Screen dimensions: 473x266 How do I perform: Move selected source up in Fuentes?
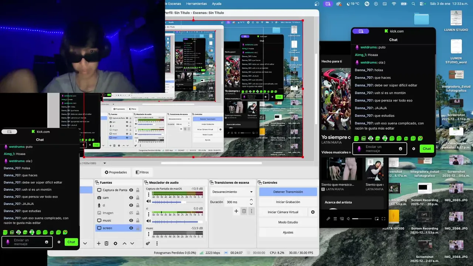click(125, 243)
